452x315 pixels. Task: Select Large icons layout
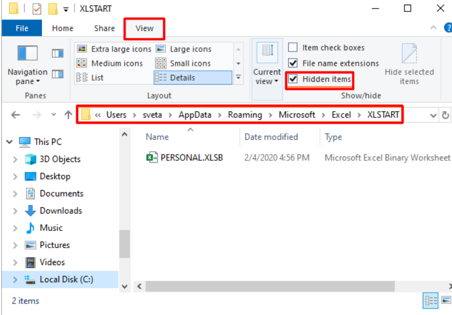184,49
